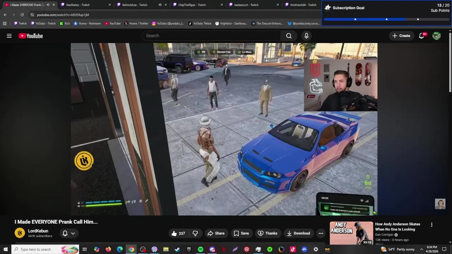Open 'How Andy Anderson Skates' video title

tap(398, 226)
